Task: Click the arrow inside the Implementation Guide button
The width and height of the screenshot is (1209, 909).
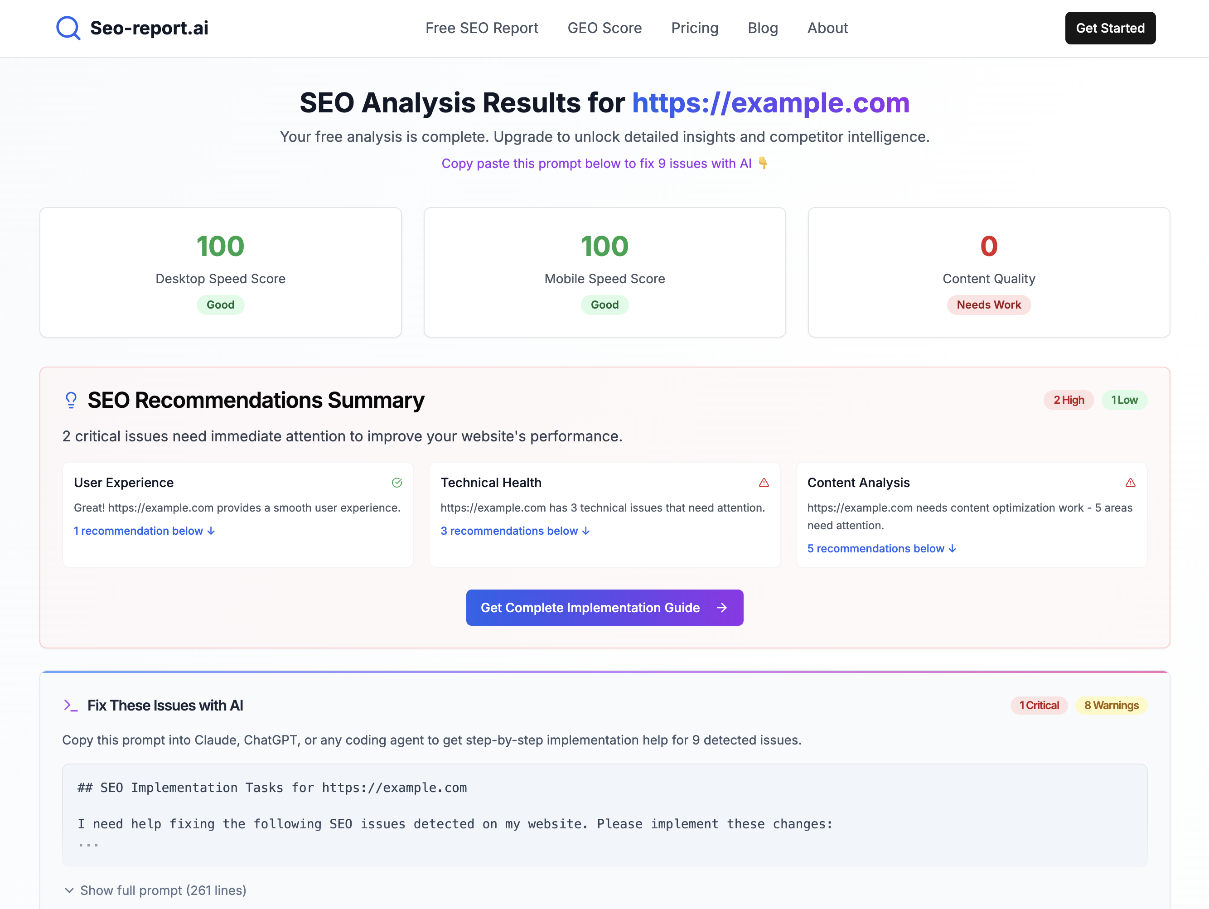Action: 723,607
